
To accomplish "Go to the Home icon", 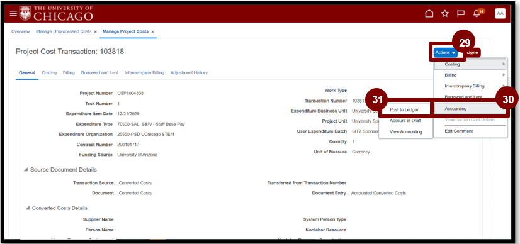I will click(429, 14).
